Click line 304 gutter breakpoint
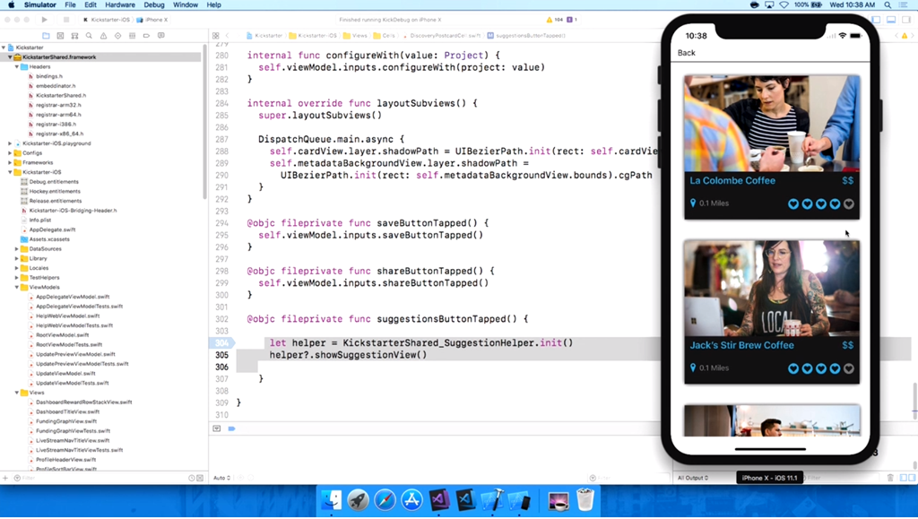 click(222, 343)
